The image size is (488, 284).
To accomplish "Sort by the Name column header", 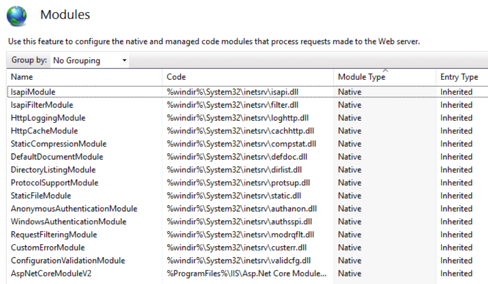I will [22, 77].
